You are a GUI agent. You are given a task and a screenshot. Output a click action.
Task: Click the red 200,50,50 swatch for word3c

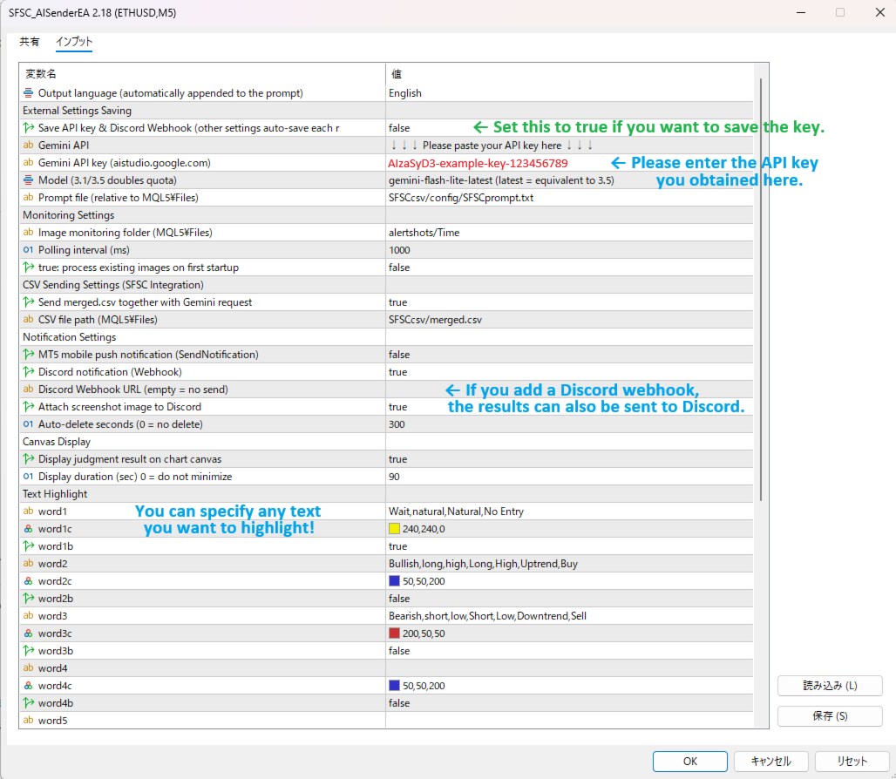(x=394, y=633)
